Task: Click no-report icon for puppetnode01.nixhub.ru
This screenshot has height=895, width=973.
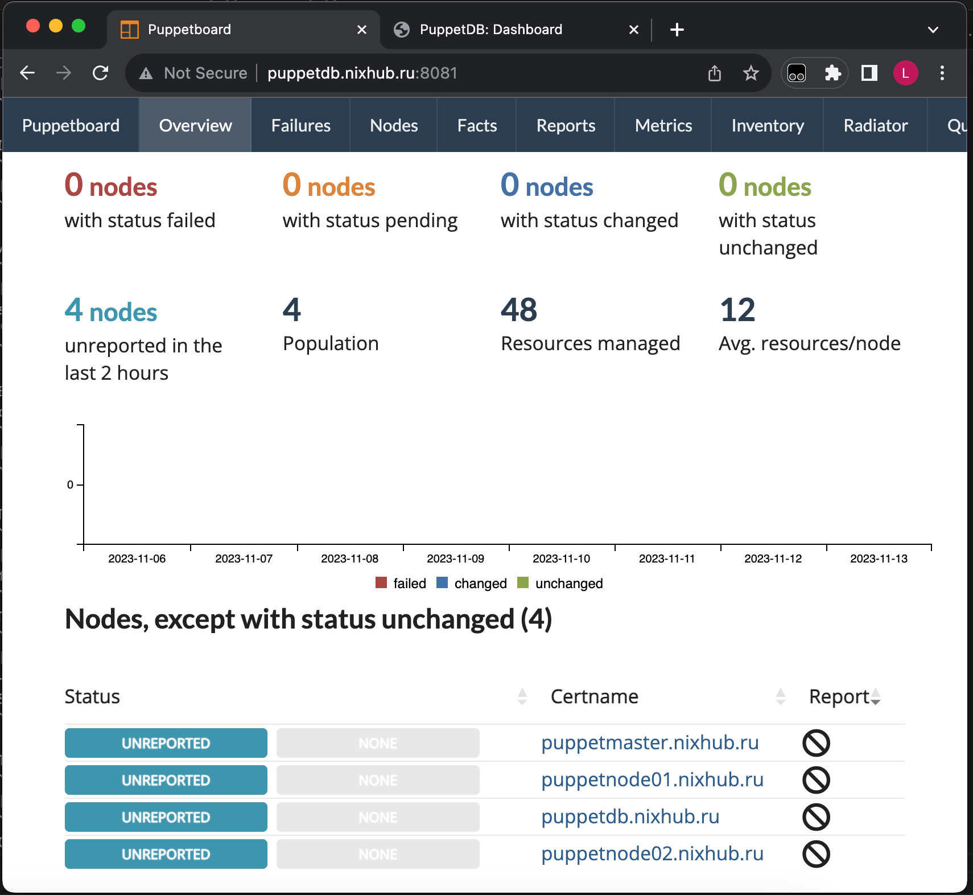Action: [x=816, y=780]
